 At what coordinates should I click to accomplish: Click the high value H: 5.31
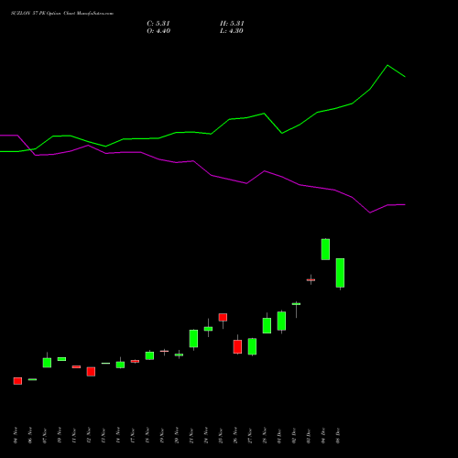232,24
